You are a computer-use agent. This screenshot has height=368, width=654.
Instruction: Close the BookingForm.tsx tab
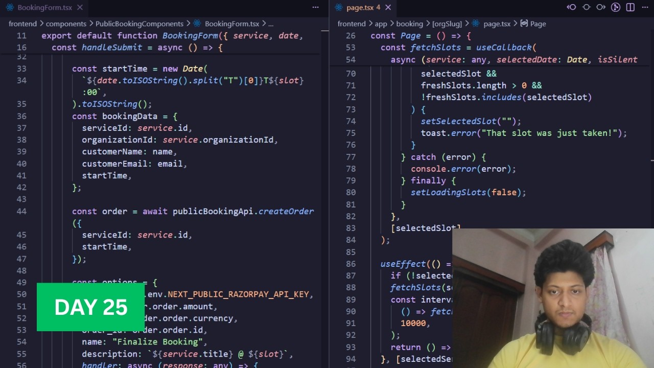tap(81, 8)
